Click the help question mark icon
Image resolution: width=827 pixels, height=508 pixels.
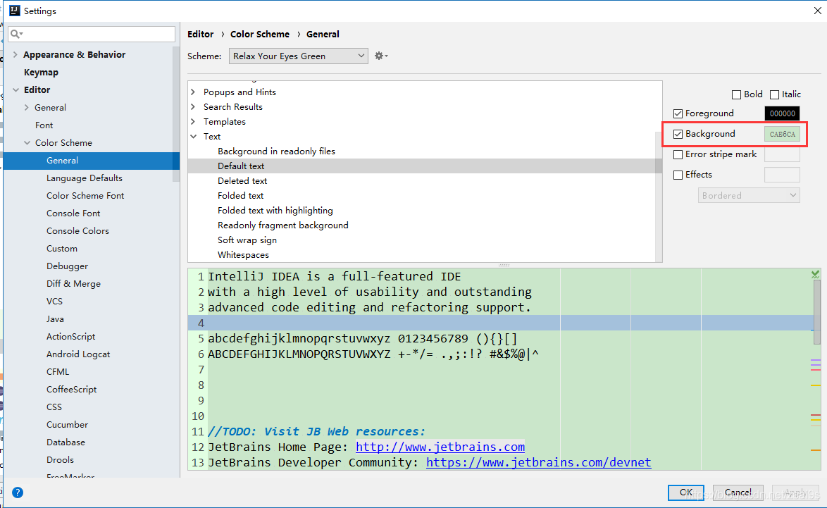[18, 492]
